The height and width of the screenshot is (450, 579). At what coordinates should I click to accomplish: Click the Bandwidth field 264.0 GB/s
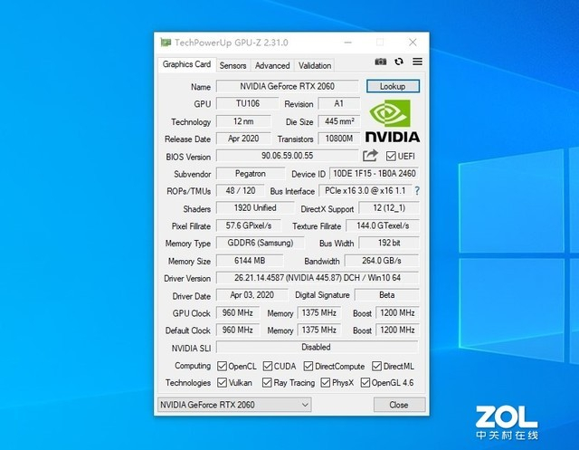pyautogui.click(x=382, y=261)
